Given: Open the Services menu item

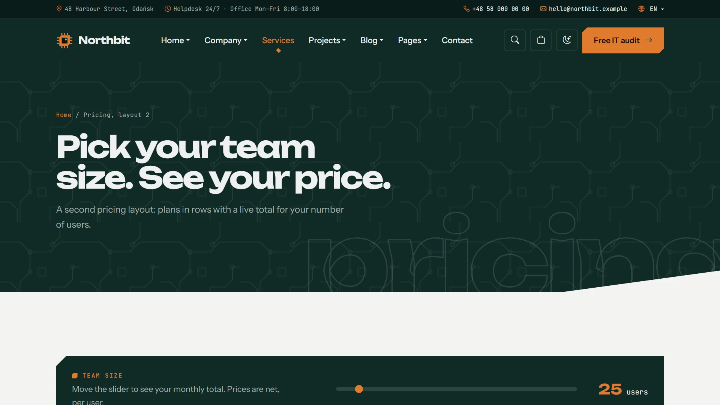Looking at the screenshot, I should coord(278,40).
